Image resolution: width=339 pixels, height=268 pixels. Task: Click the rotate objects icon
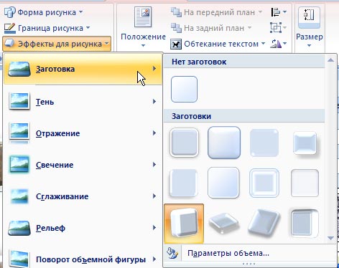[278, 44]
